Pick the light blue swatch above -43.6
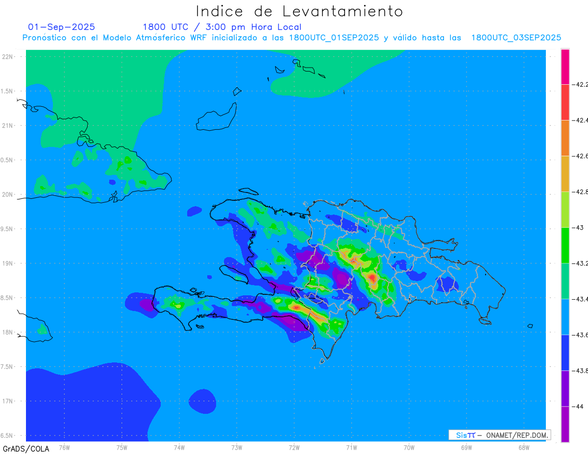Screen dimensions: 588x454 (x=565, y=316)
